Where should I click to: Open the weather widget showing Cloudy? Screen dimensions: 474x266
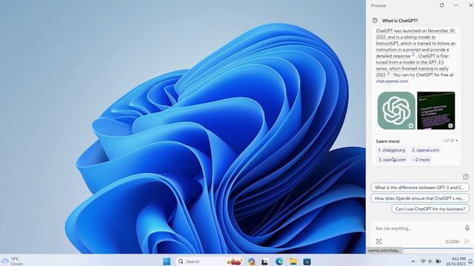(13, 261)
